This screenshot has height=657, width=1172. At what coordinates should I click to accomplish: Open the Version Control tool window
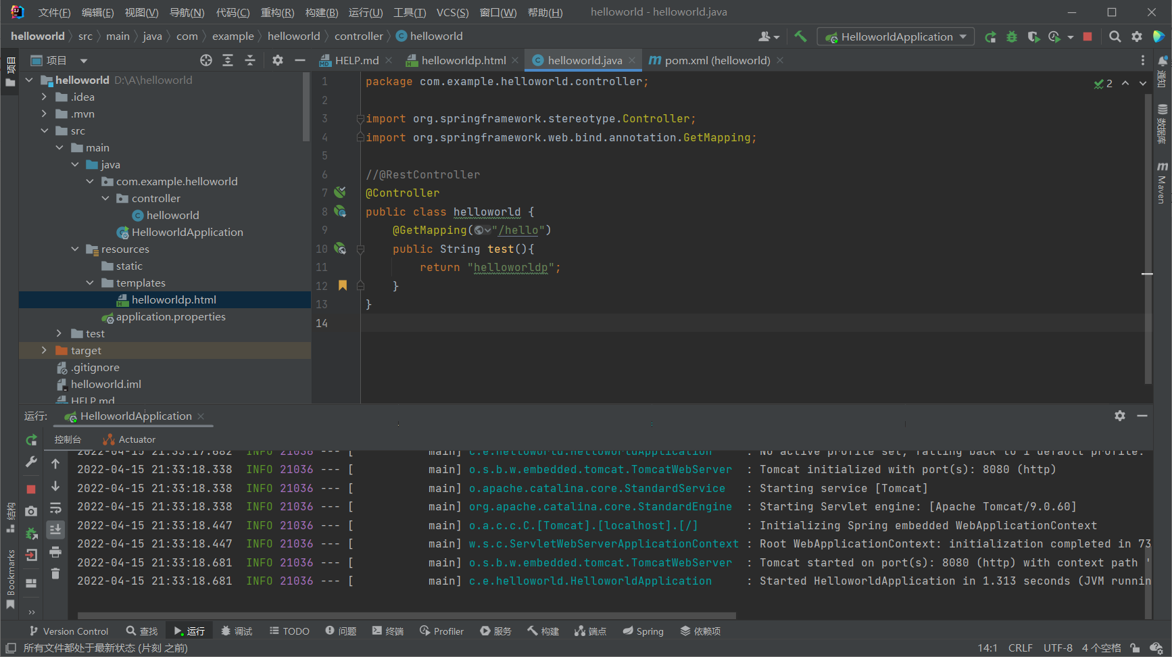click(69, 631)
